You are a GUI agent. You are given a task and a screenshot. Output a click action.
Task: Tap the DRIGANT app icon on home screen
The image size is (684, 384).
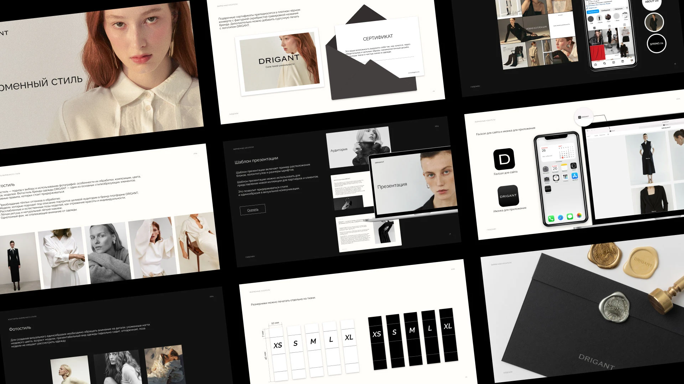point(548,189)
